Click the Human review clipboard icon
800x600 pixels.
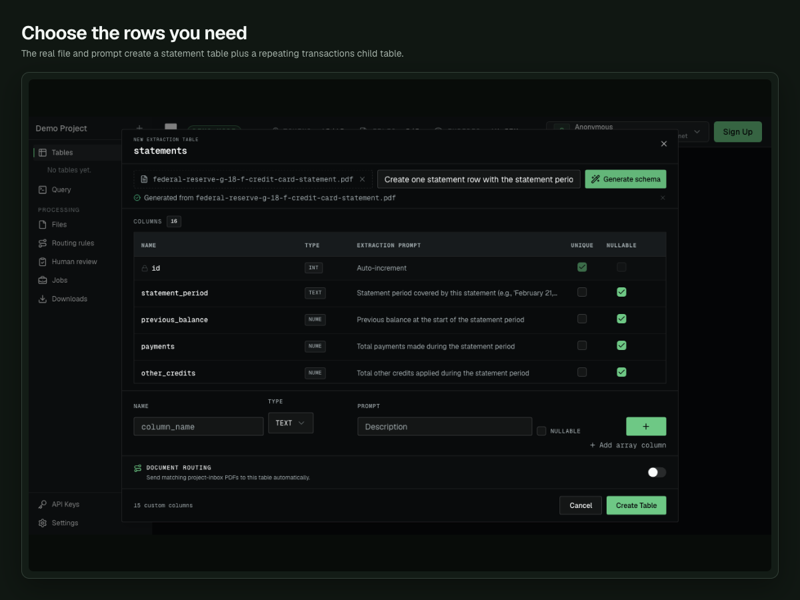click(x=43, y=262)
